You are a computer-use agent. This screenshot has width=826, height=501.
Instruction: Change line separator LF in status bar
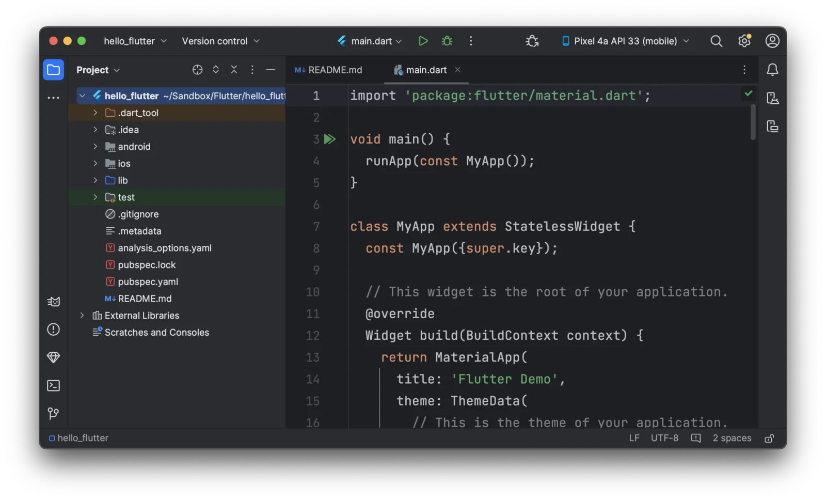[x=634, y=438]
